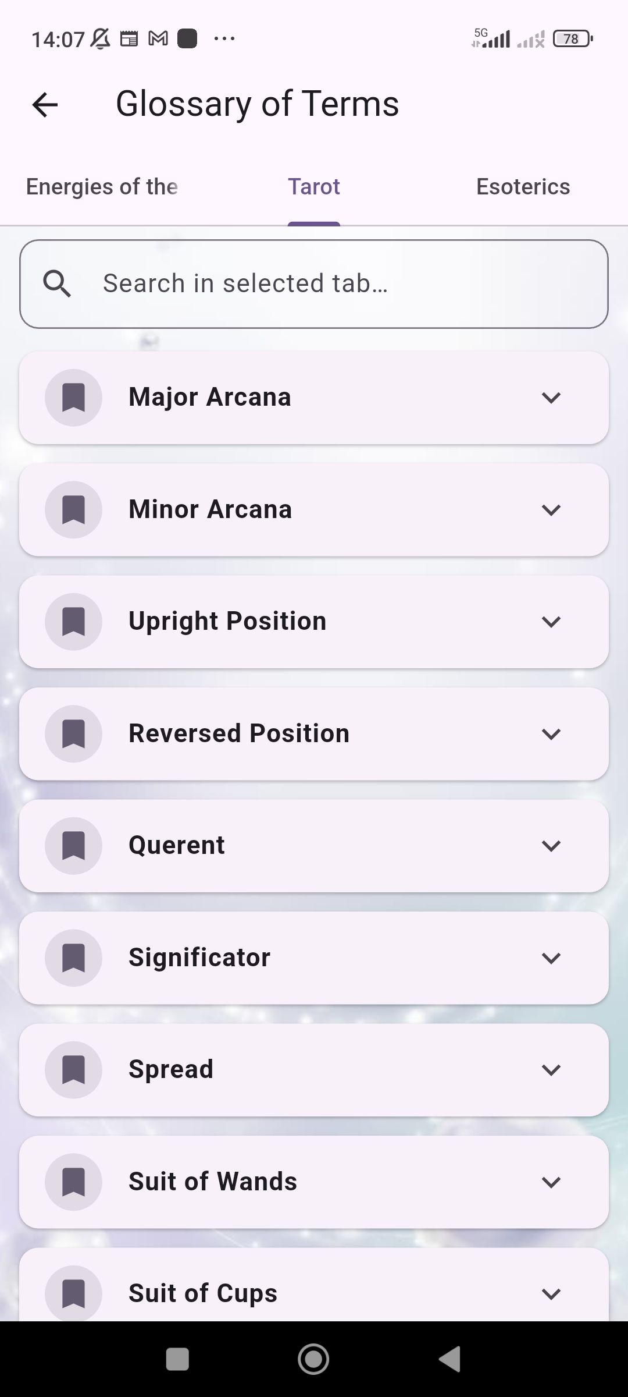This screenshot has width=628, height=1397.
Task: Tap the Significator bookmark icon
Action: (74, 958)
